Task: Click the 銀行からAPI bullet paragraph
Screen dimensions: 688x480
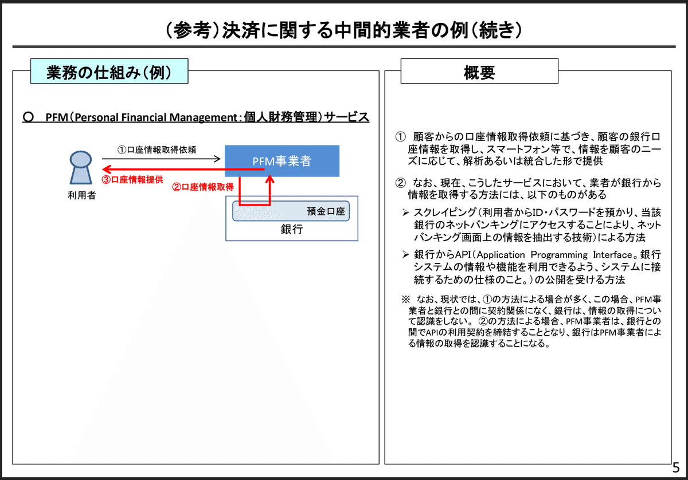Action: pyautogui.click(x=531, y=267)
